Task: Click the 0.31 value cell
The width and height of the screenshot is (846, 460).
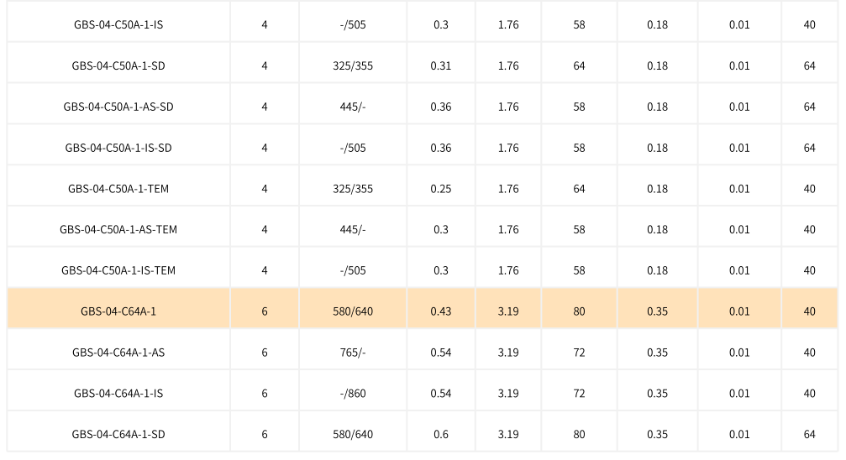Action: [441, 65]
